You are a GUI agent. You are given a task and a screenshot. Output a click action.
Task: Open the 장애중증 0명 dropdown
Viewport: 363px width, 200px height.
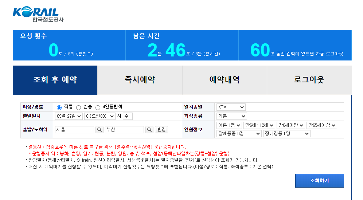239,134
